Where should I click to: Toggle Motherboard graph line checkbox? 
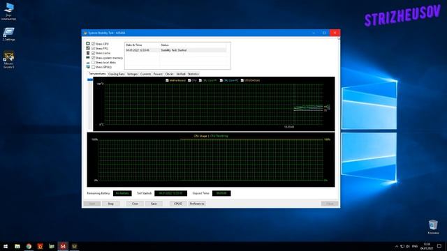click(x=167, y=80)
